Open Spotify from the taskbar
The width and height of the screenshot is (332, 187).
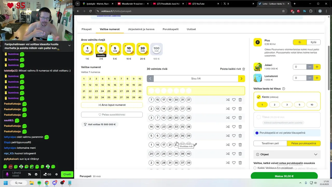39,183
